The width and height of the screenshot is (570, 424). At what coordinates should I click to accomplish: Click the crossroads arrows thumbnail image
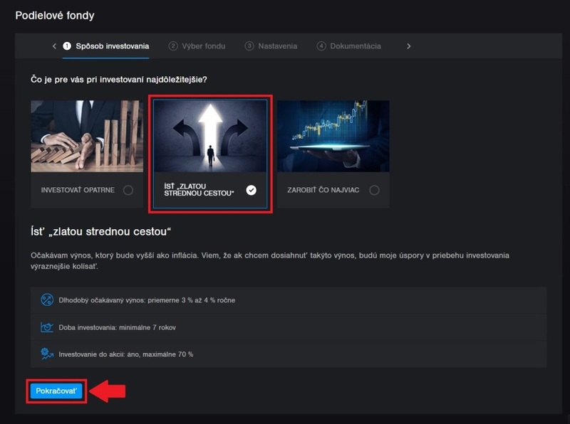click(x=210, y=136)
